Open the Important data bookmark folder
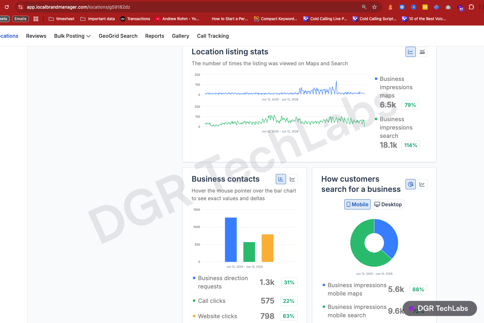This screenshot has width=484, height=323. coord(98,19)
